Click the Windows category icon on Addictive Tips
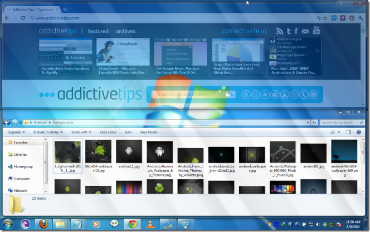This screenshot has width=370, height=232. [x=265, y=95]
